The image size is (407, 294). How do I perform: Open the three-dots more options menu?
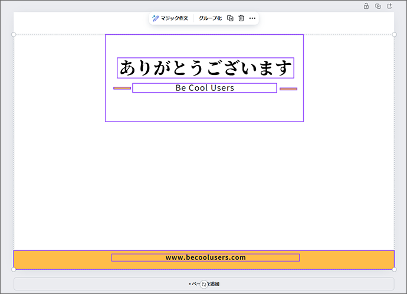point(252,18)
